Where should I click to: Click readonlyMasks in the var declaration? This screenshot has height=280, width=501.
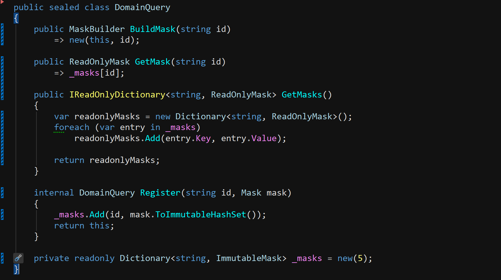(107, 116)
